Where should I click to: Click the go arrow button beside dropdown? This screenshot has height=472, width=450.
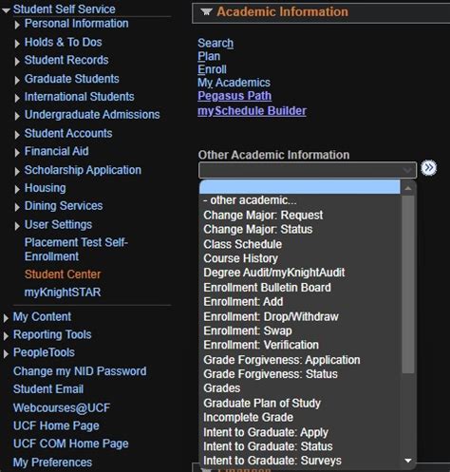click(429, 168)
